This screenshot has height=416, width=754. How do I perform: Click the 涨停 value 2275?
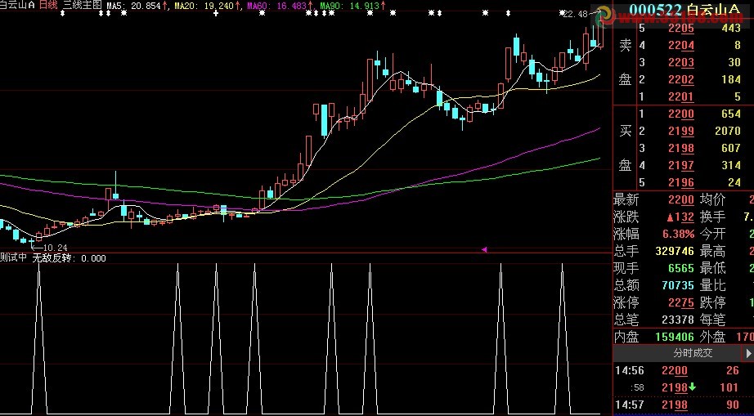click(681, 303)
